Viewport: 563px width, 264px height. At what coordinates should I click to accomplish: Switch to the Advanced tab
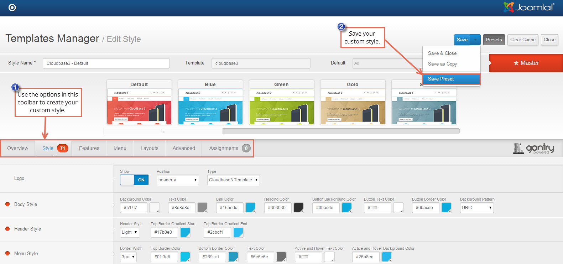point(184,148)
